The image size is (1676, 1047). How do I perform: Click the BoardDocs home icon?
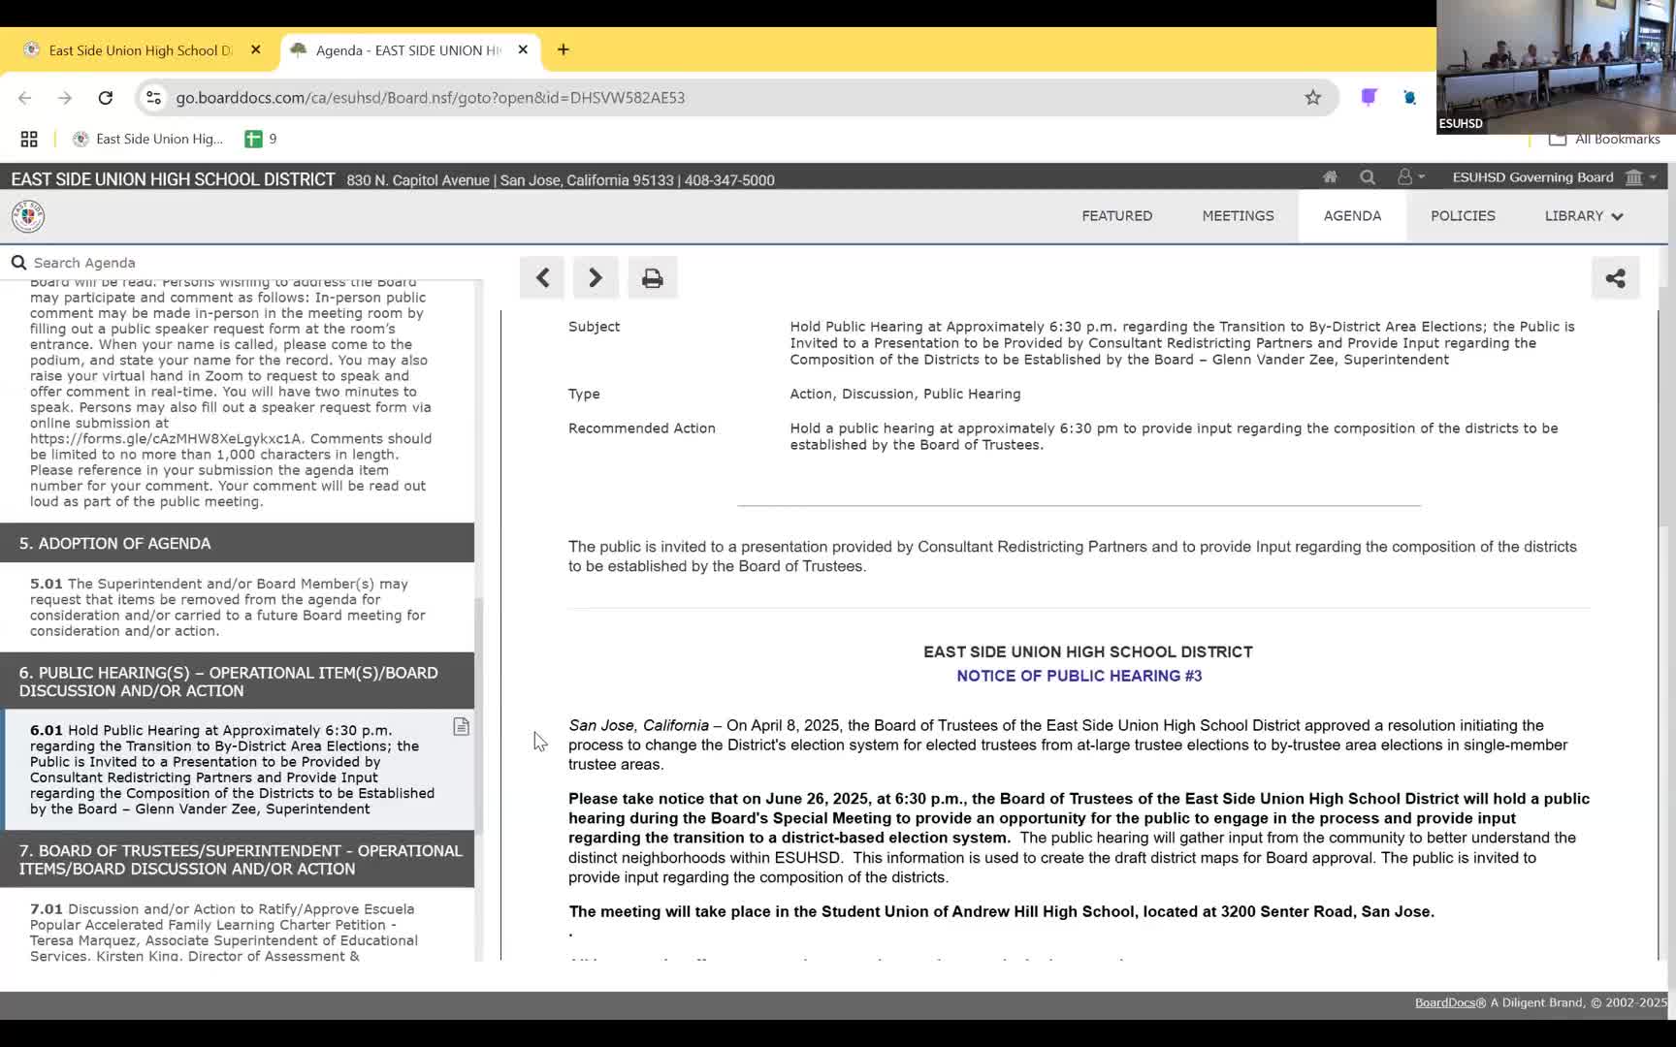[1330, 177]
